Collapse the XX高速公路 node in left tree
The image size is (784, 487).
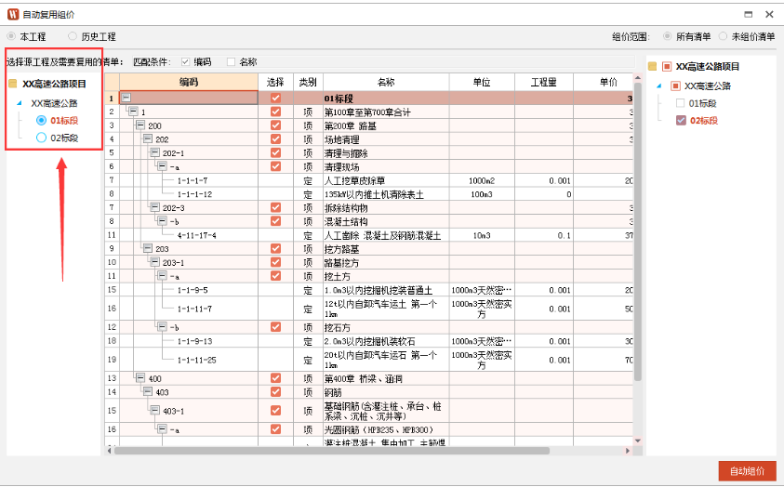(20, 103)
